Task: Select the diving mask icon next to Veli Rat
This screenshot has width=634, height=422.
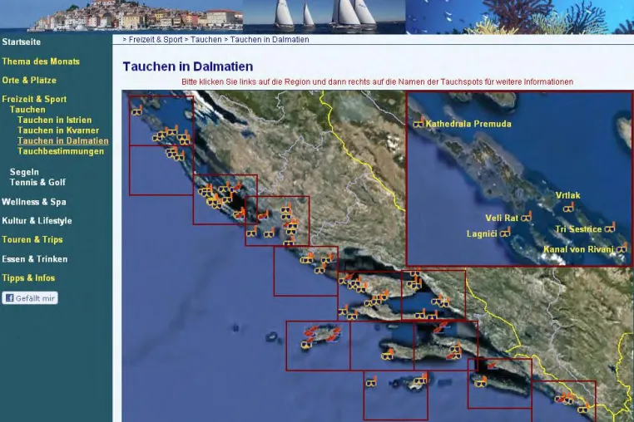Action: click(526, 217)
